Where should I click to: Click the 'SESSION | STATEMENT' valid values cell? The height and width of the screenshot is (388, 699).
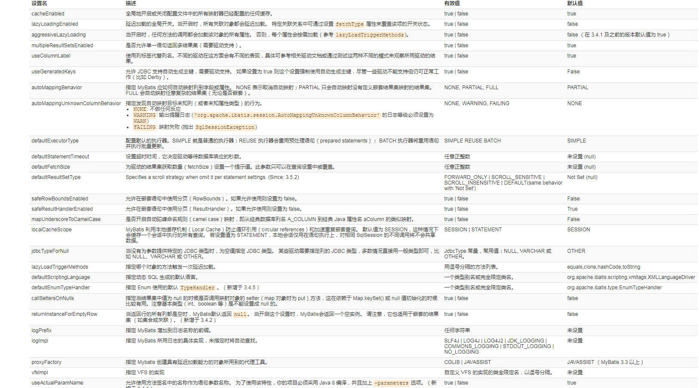click(x=473, y=230)
